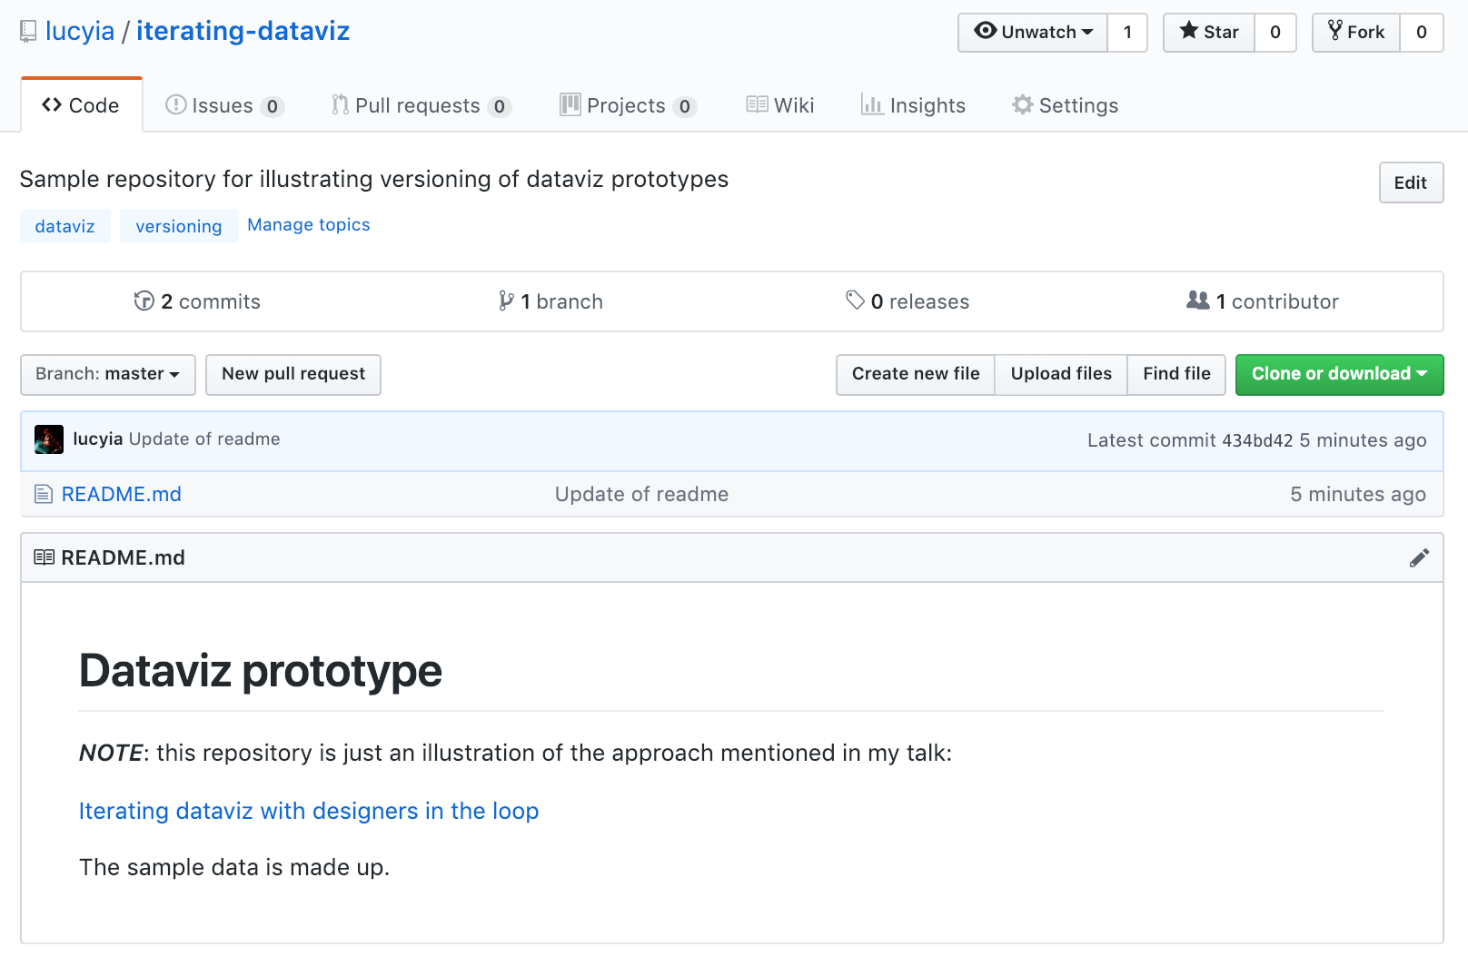The width and height of the screenshot is (1468, 966).
Task: Click the star icon on the Star button
Action: point(1188,31)
